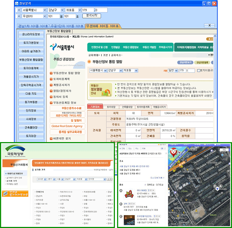232x228 pixels.
Task: Click the lot number field showing 179
Action: tap(88, 10)
